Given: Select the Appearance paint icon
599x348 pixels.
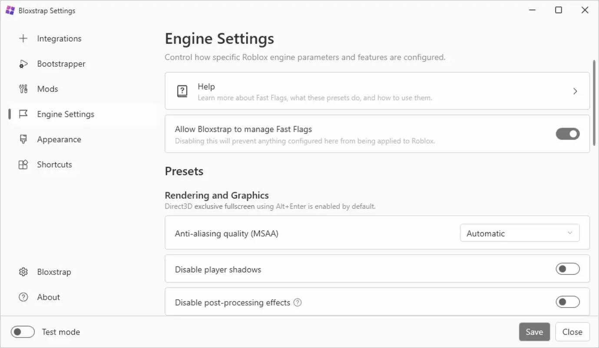Looking at the screenshot, I should point(23,139).
